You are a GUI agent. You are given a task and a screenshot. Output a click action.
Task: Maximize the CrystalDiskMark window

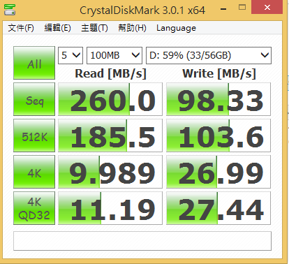(242, 7)
